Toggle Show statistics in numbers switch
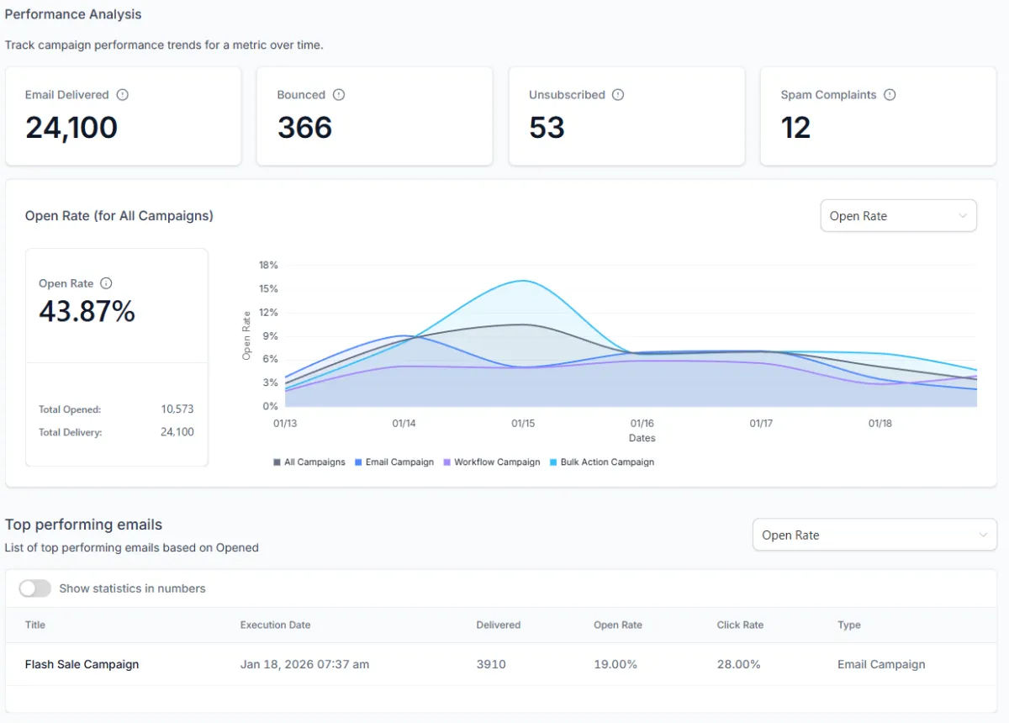The height and width of the screenshot is (723, 1009). [x=35, y=588]
